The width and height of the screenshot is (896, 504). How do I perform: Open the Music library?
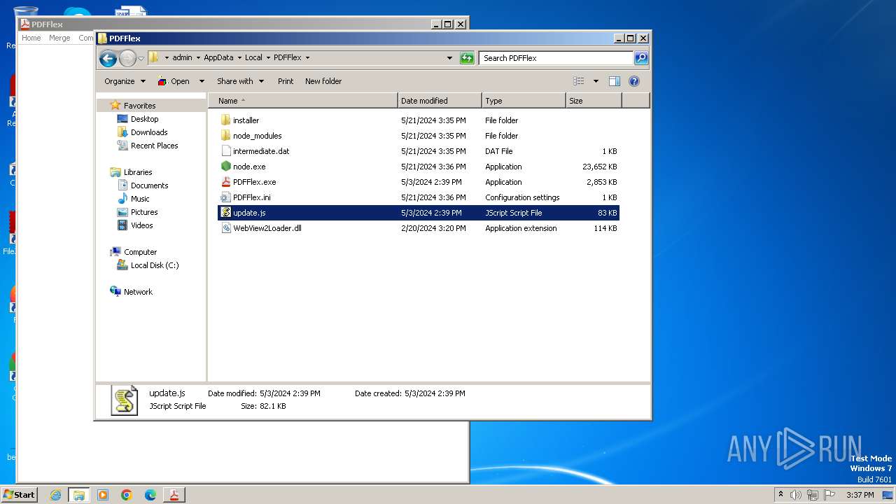140,199
